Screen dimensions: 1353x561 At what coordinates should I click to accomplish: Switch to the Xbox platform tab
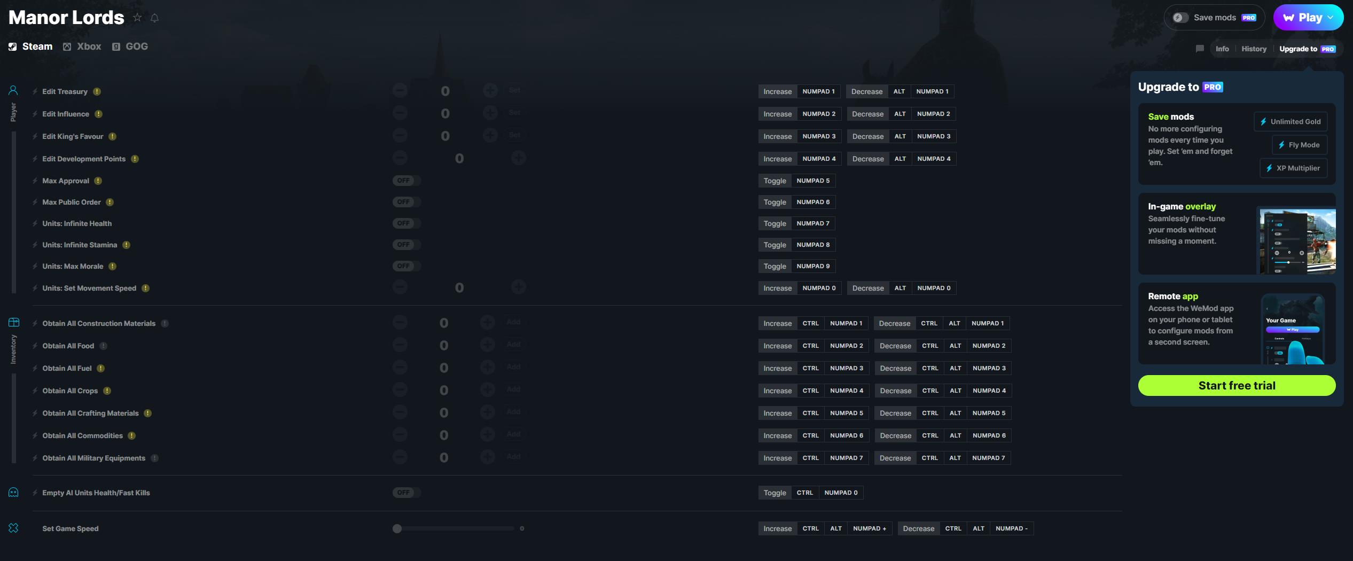82,46
